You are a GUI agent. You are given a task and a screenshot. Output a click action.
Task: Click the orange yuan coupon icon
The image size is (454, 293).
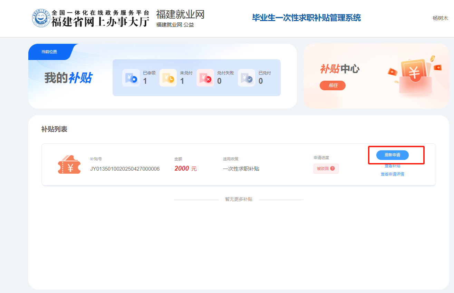[x=69, y=166]
